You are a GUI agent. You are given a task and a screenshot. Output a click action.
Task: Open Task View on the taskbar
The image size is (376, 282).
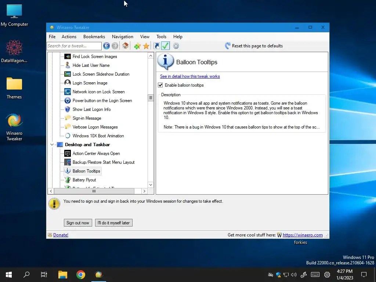(x=44, y=275)
